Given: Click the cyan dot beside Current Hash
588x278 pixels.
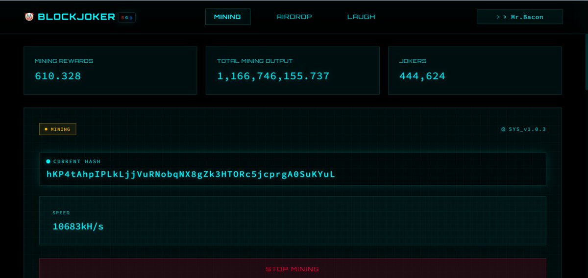Looking at the screenshot, I should click(49, 161).
